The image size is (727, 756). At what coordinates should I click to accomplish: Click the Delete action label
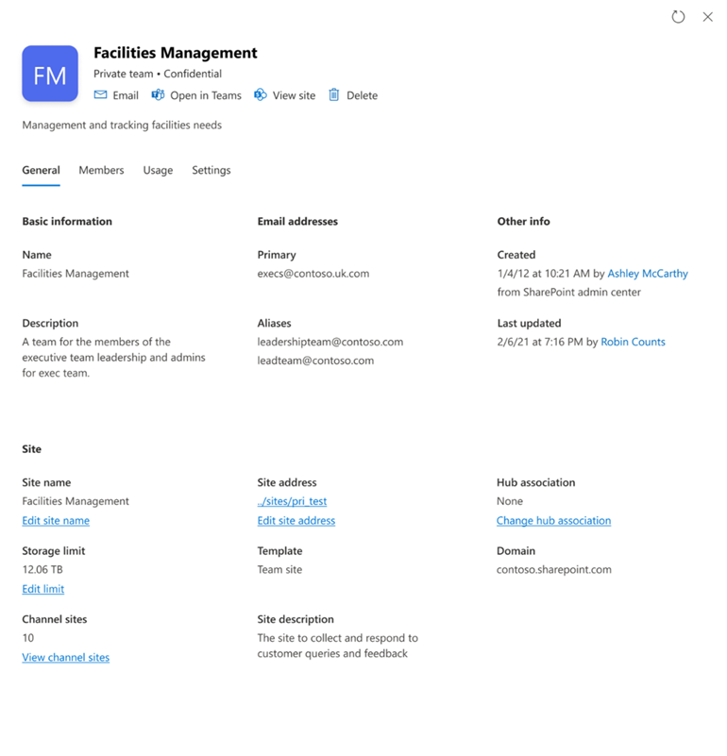pyautogui.click(x=362, y=95)
